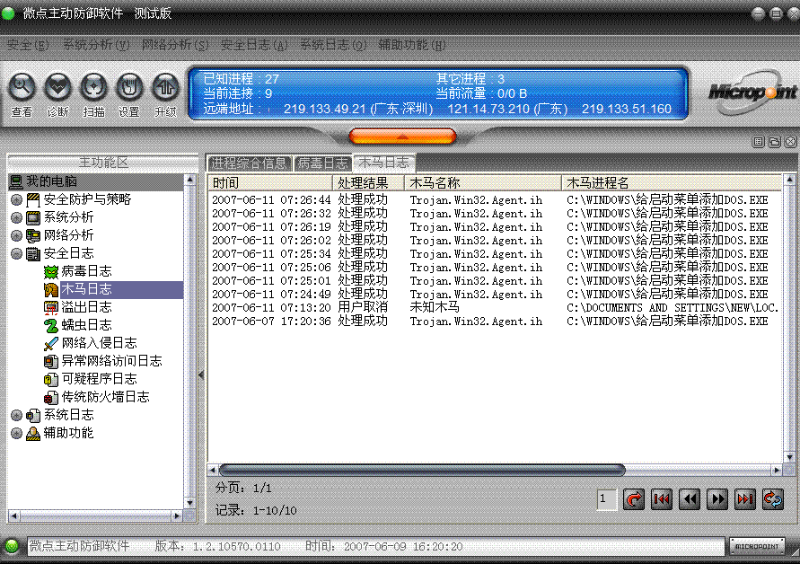
Task: Switch to the 进程综合信息 tab
Action: click(x=249, y=163)
